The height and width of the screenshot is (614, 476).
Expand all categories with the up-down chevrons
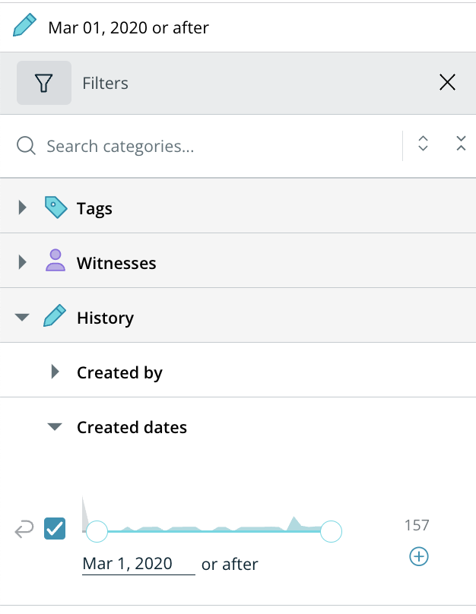[424, 144]
